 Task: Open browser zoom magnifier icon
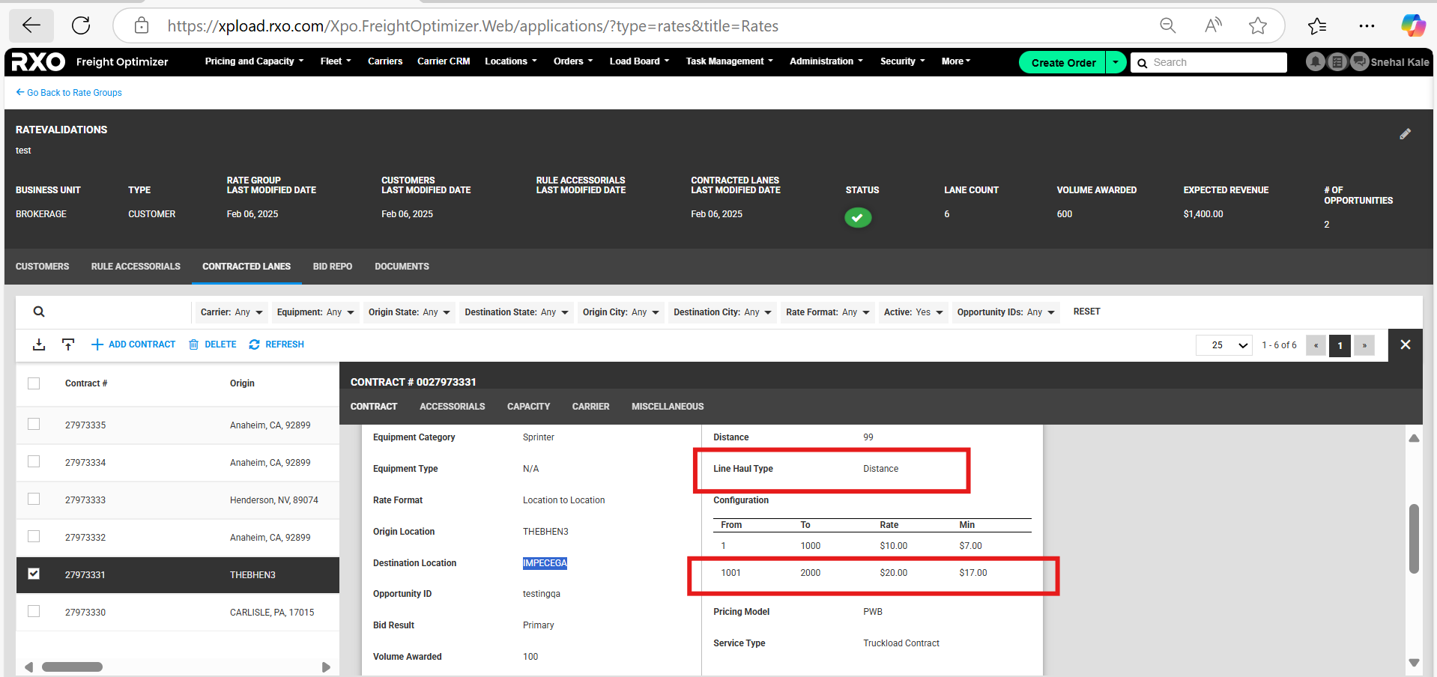[1168, 25]
